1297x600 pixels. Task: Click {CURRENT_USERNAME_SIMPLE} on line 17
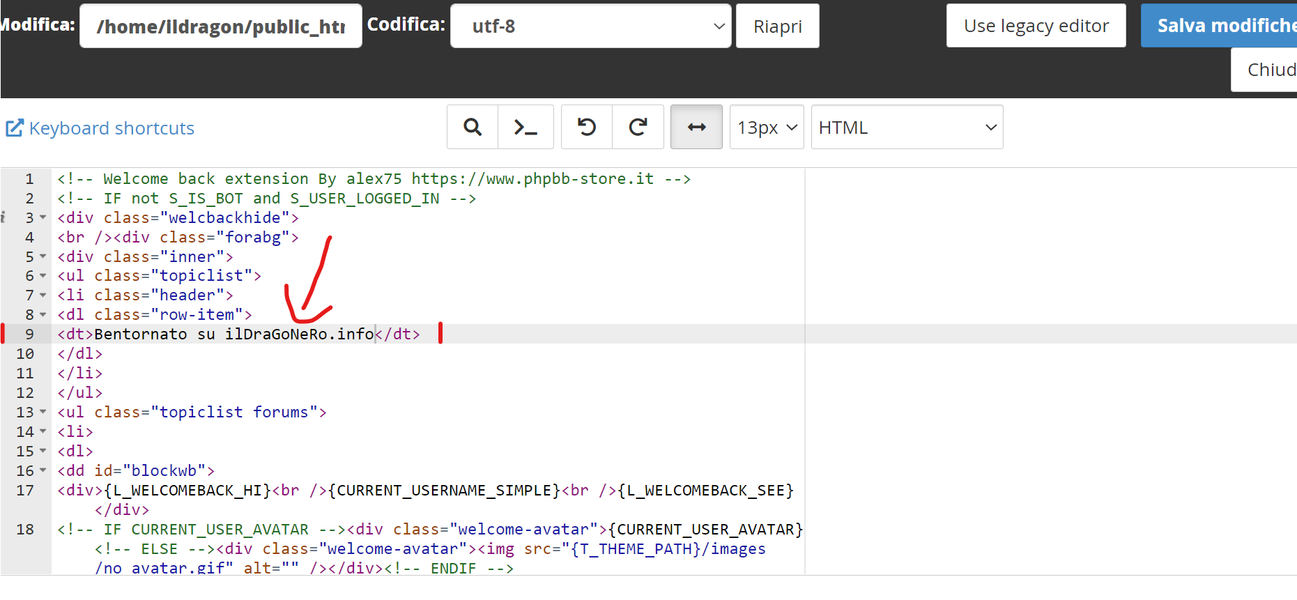point(444,491)
